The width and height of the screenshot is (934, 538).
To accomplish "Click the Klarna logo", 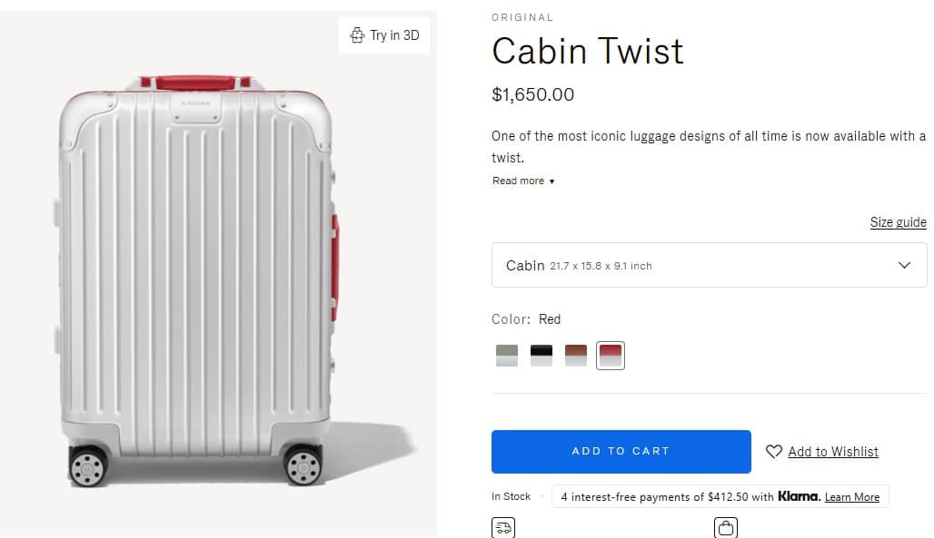I will click(x=799, y=496).
